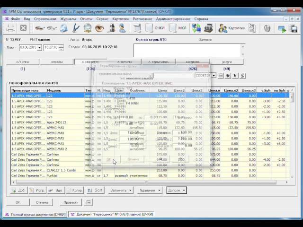Viewport: 303px width, 227px height.
Task: Switch to the оправы tab
Action: pos(57,62)
